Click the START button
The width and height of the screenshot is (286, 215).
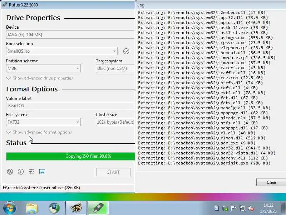point(113,172)
